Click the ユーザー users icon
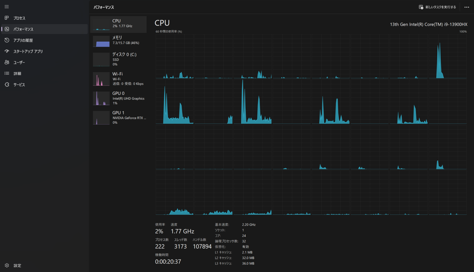Image resolution: width=474 pixels, height=272 pixels. 7,62
